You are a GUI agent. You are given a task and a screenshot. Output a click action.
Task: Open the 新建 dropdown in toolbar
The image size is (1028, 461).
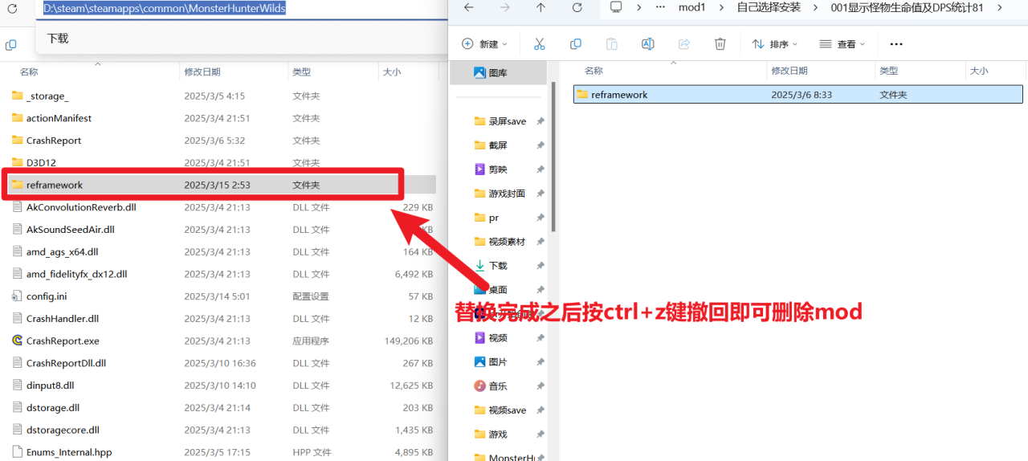(485, 44)
